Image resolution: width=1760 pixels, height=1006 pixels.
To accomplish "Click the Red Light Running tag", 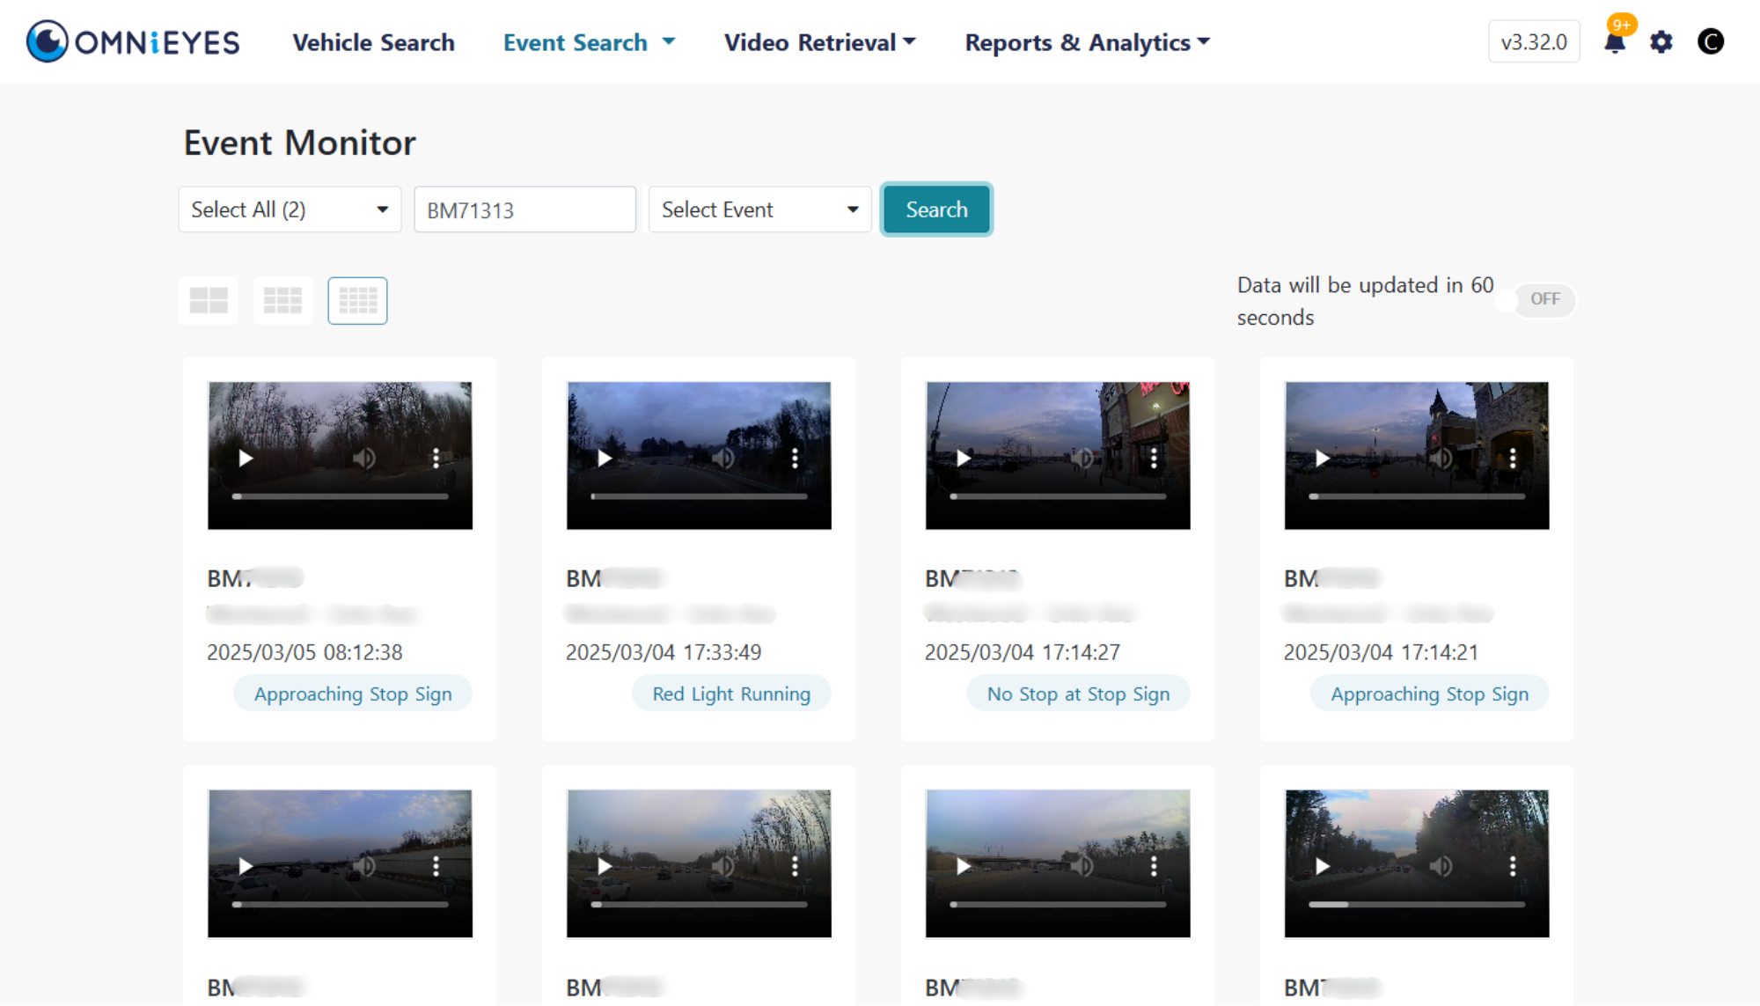I will [x=730, y=694].
